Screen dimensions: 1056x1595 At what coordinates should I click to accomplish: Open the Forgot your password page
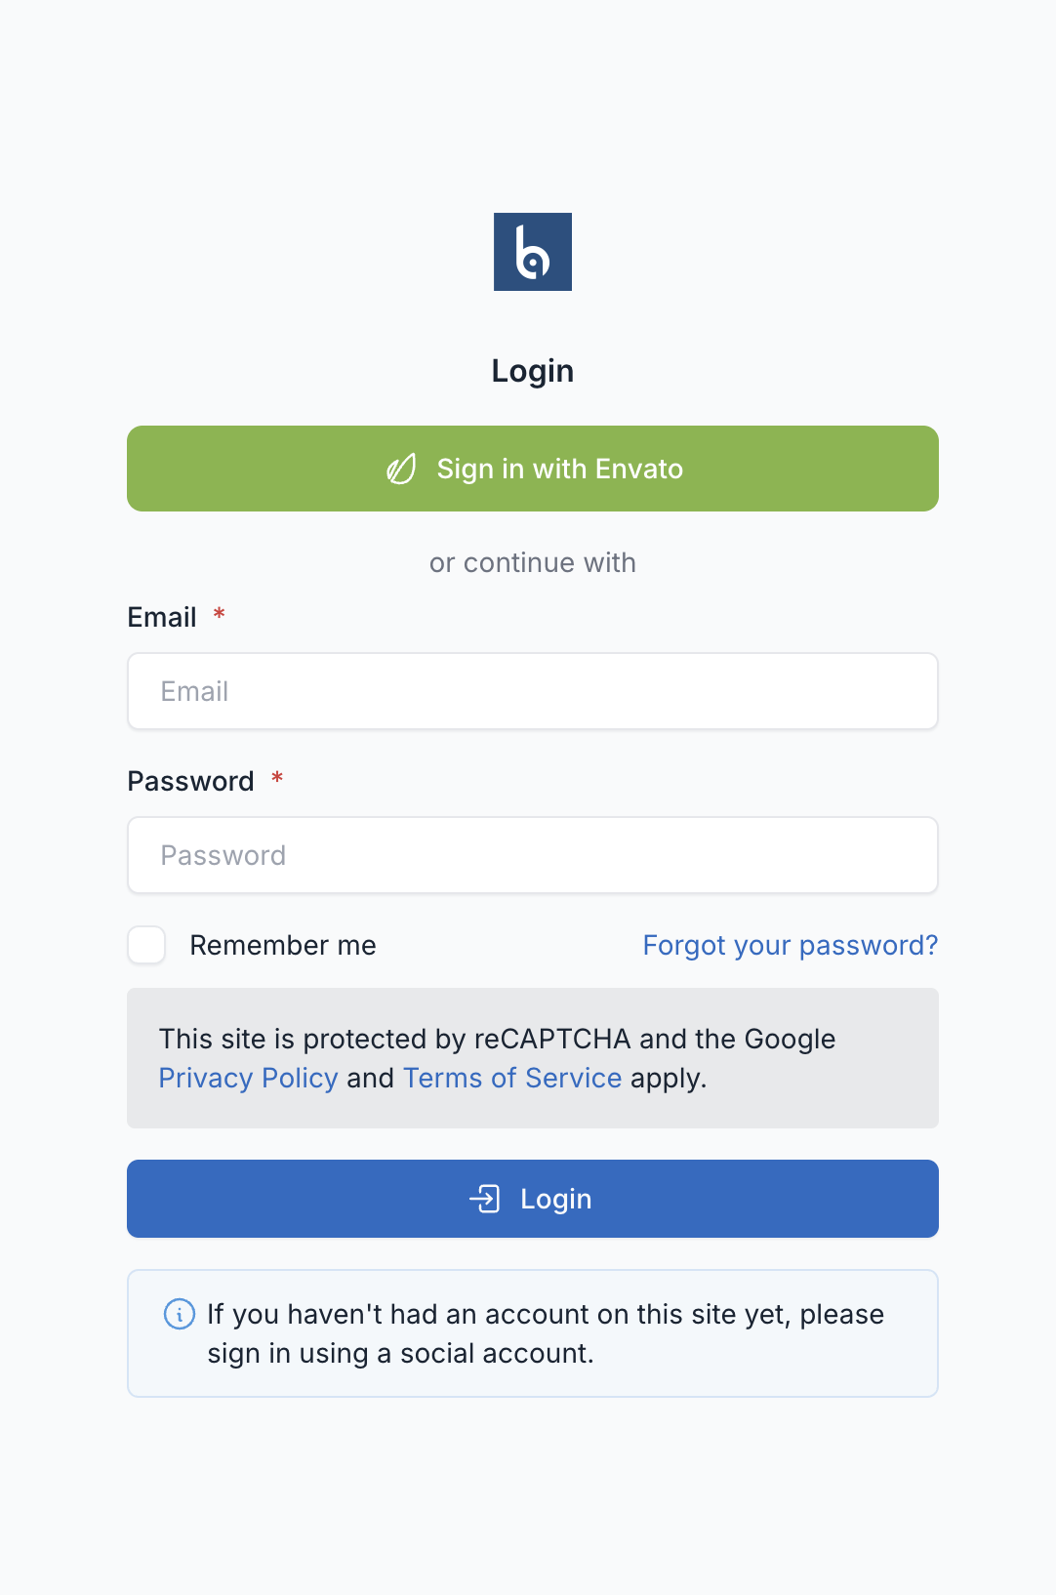(789, 945)
